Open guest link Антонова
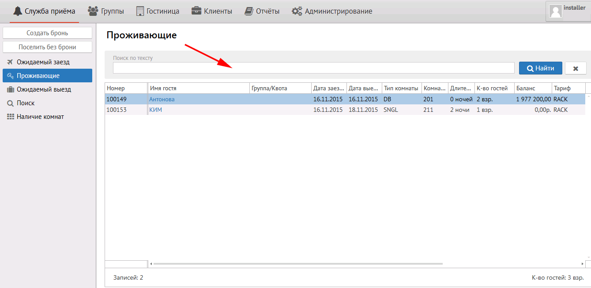Screen dimensions: 591x288 162,99
